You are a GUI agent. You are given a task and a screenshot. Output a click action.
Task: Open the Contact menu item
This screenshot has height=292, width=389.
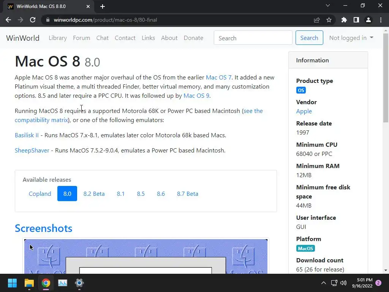125,38
